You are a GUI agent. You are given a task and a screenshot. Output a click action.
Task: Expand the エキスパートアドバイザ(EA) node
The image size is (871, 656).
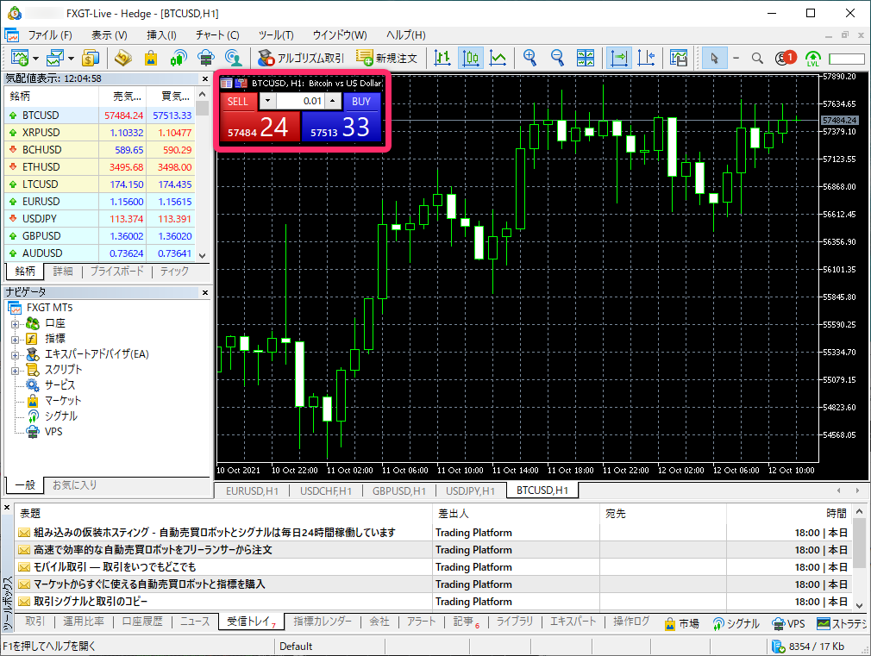(x=15, y=354)
